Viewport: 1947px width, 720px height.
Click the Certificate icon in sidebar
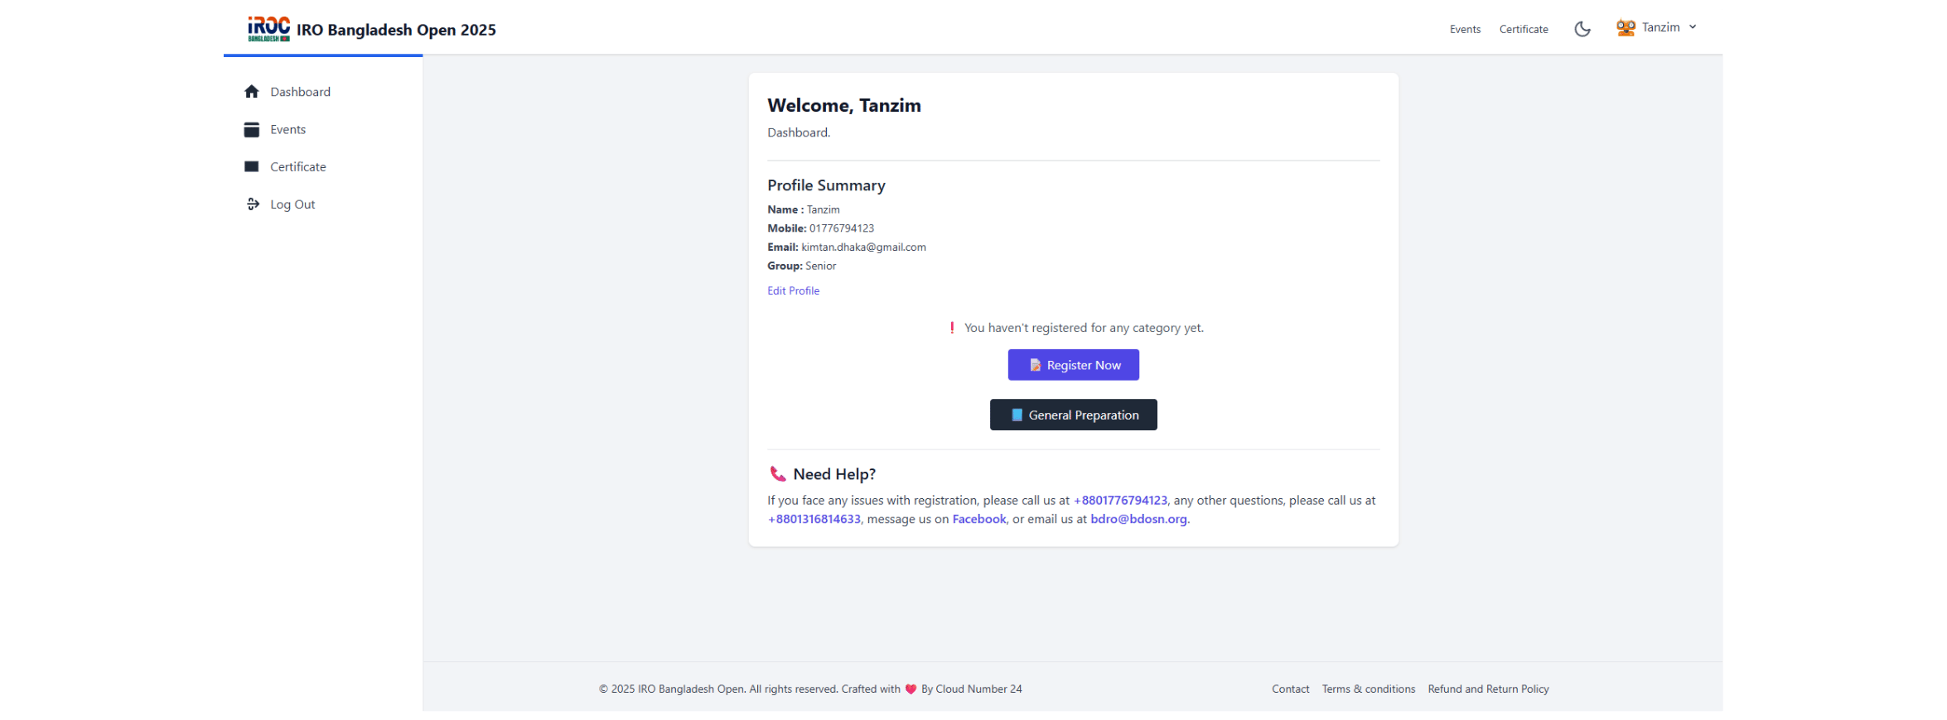pyautogui.click(x=252, y=166)
